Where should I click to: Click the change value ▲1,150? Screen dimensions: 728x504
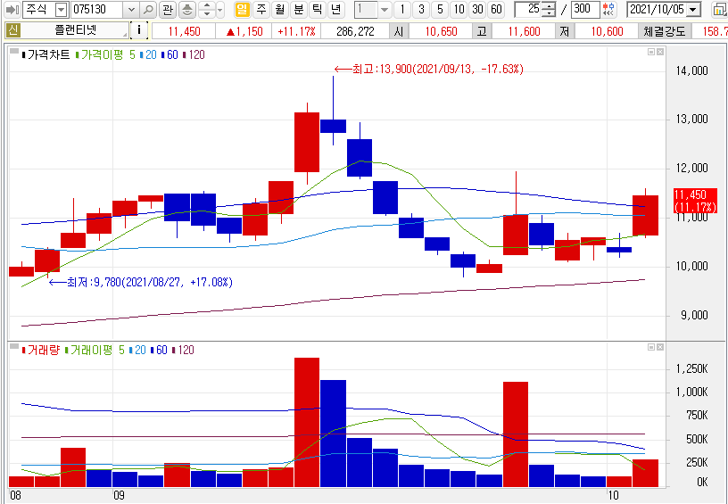244,31
